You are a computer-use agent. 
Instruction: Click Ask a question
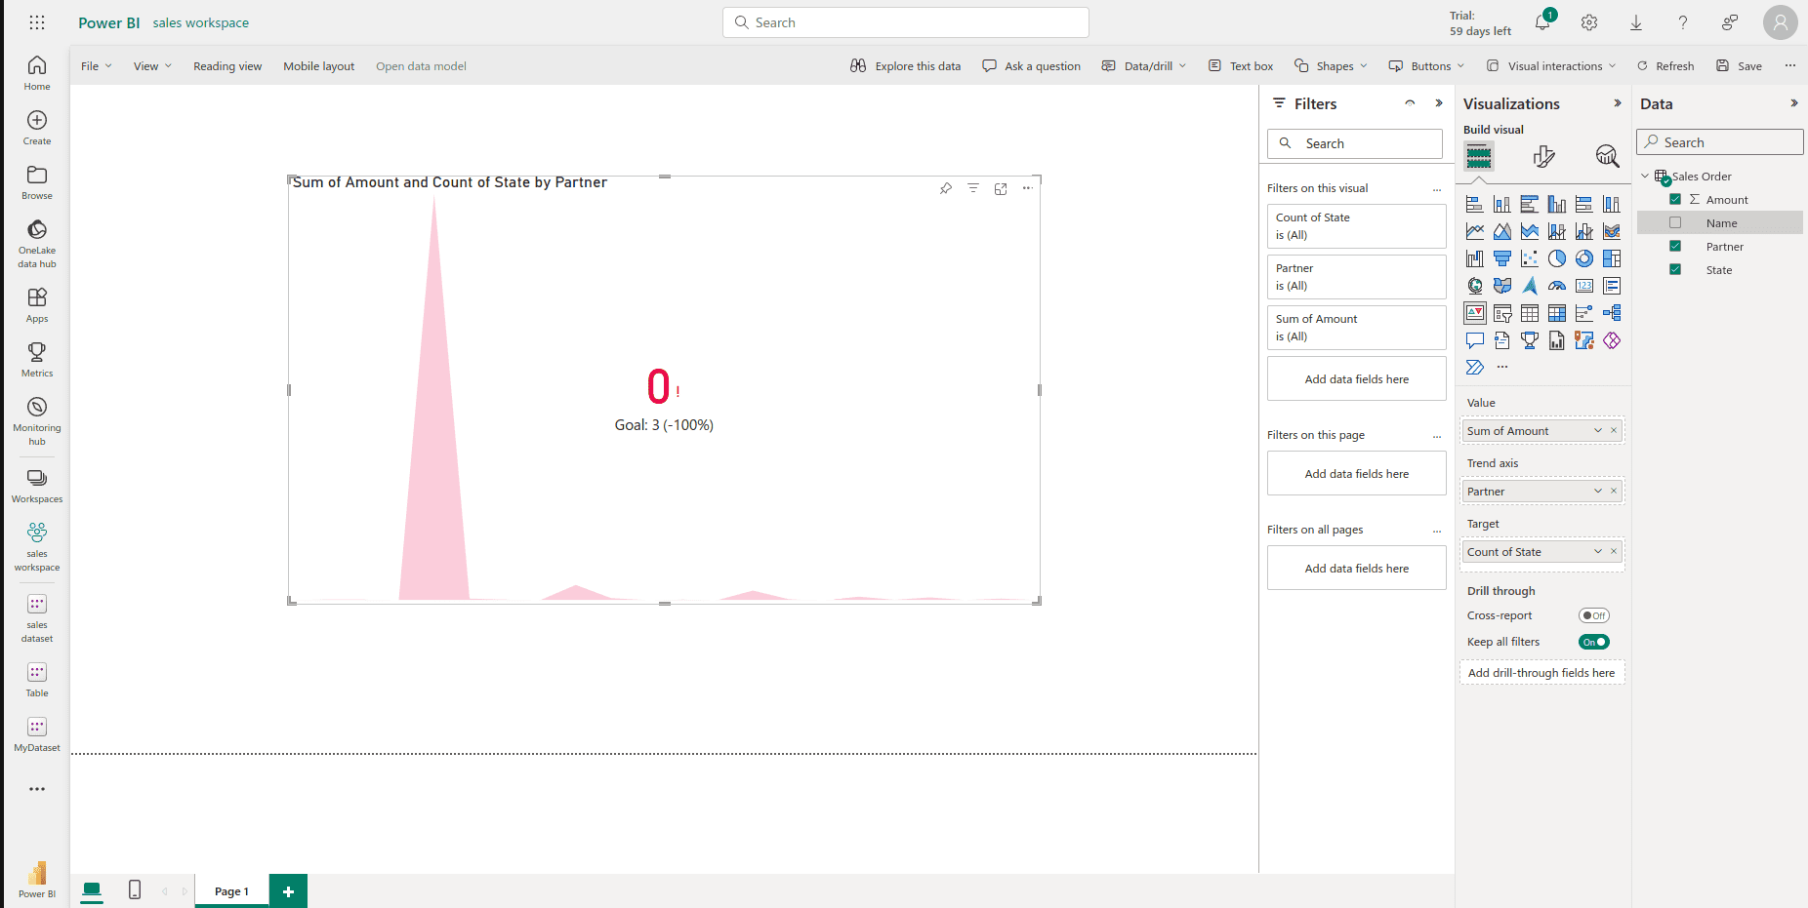click(1031, 66)
